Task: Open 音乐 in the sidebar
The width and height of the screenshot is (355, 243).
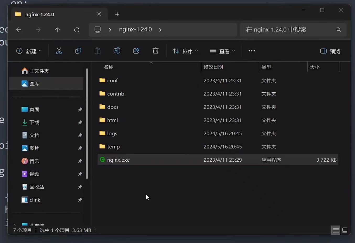Action: [x=46, y=161]
